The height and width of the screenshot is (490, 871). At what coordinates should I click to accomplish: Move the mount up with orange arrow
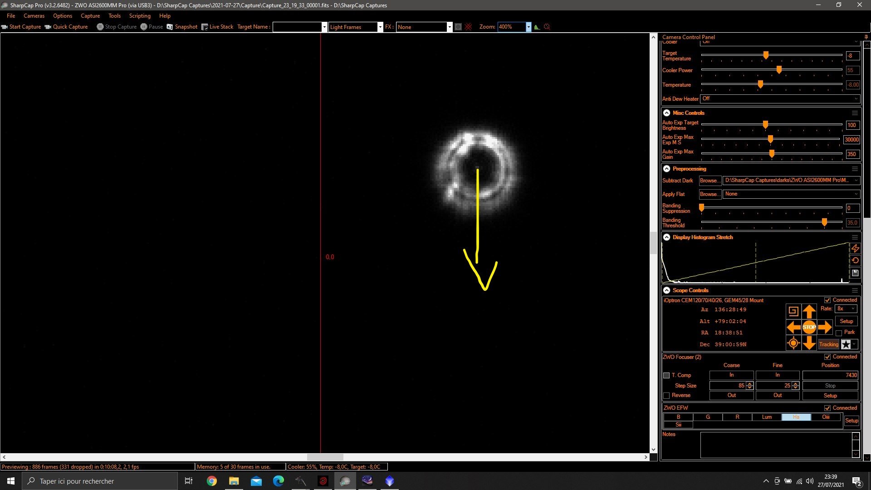point(809,311)
